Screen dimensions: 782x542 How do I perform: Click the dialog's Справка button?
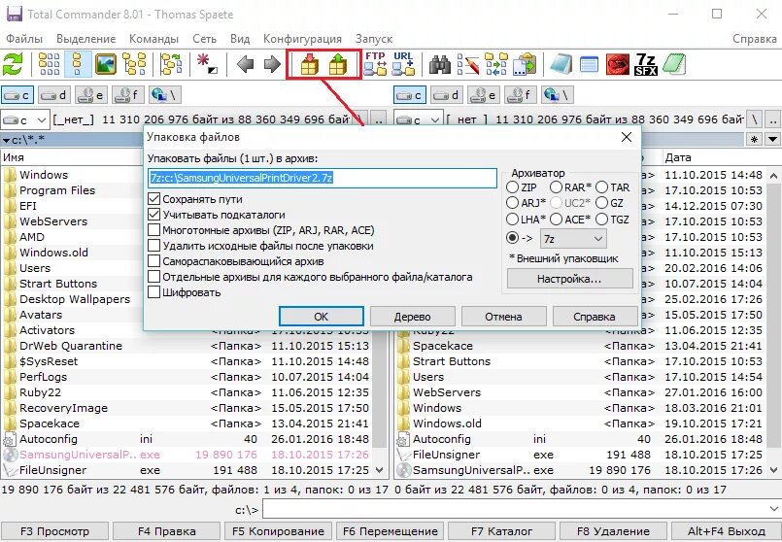595,317
